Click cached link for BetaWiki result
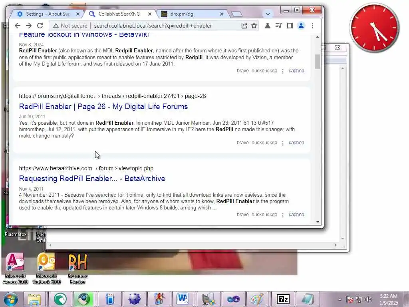Viewport: 409px width, 307px height. (296, 71)
